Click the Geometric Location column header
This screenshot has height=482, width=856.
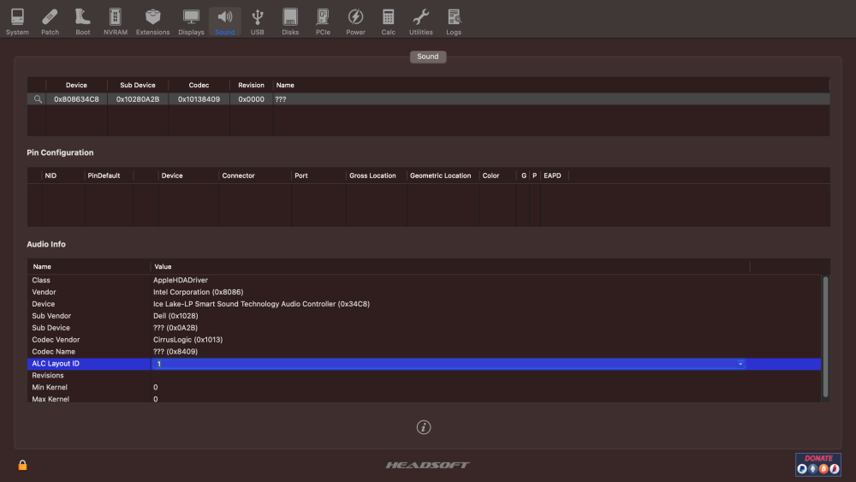click(441, 176)
